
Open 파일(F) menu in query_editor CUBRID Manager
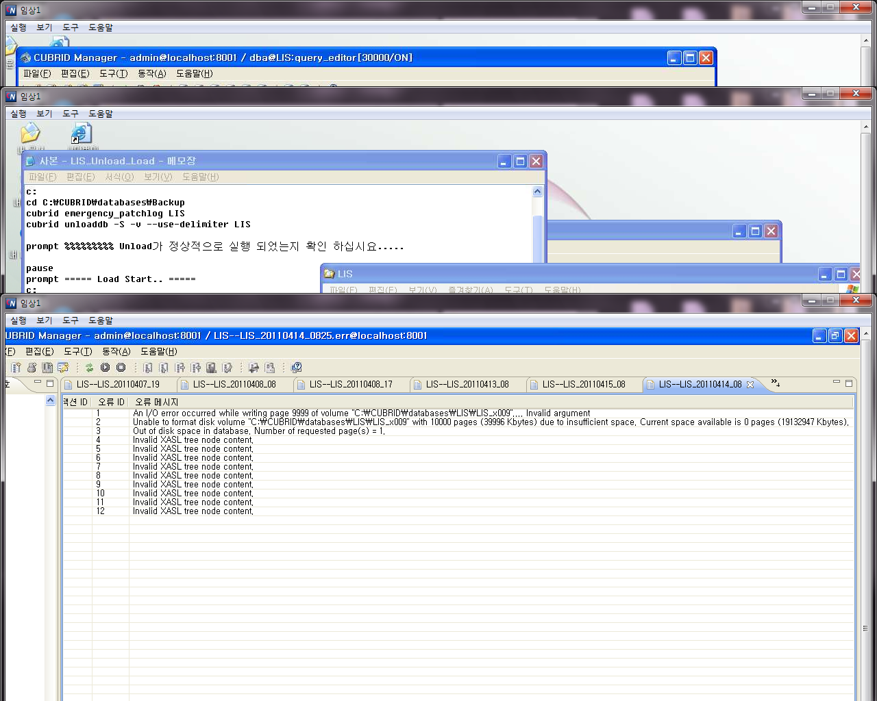[37, 73]
